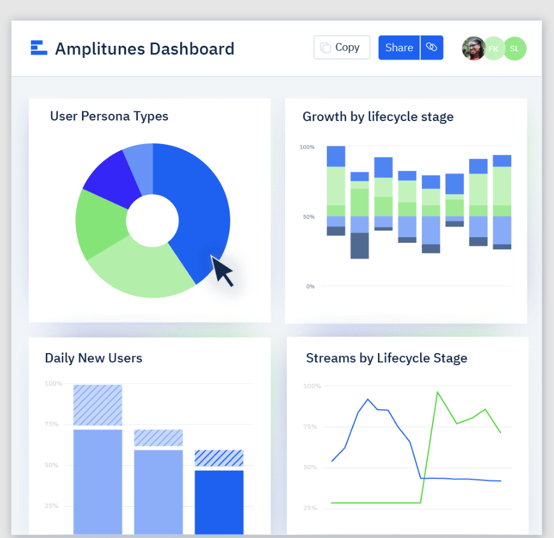Click the dark blue bar in Daily New Users
Screen dimensions: 554x538
tap(219, 502)
